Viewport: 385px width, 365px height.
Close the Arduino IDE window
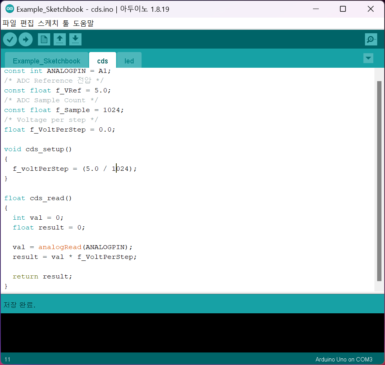click(x=371, y=9)
